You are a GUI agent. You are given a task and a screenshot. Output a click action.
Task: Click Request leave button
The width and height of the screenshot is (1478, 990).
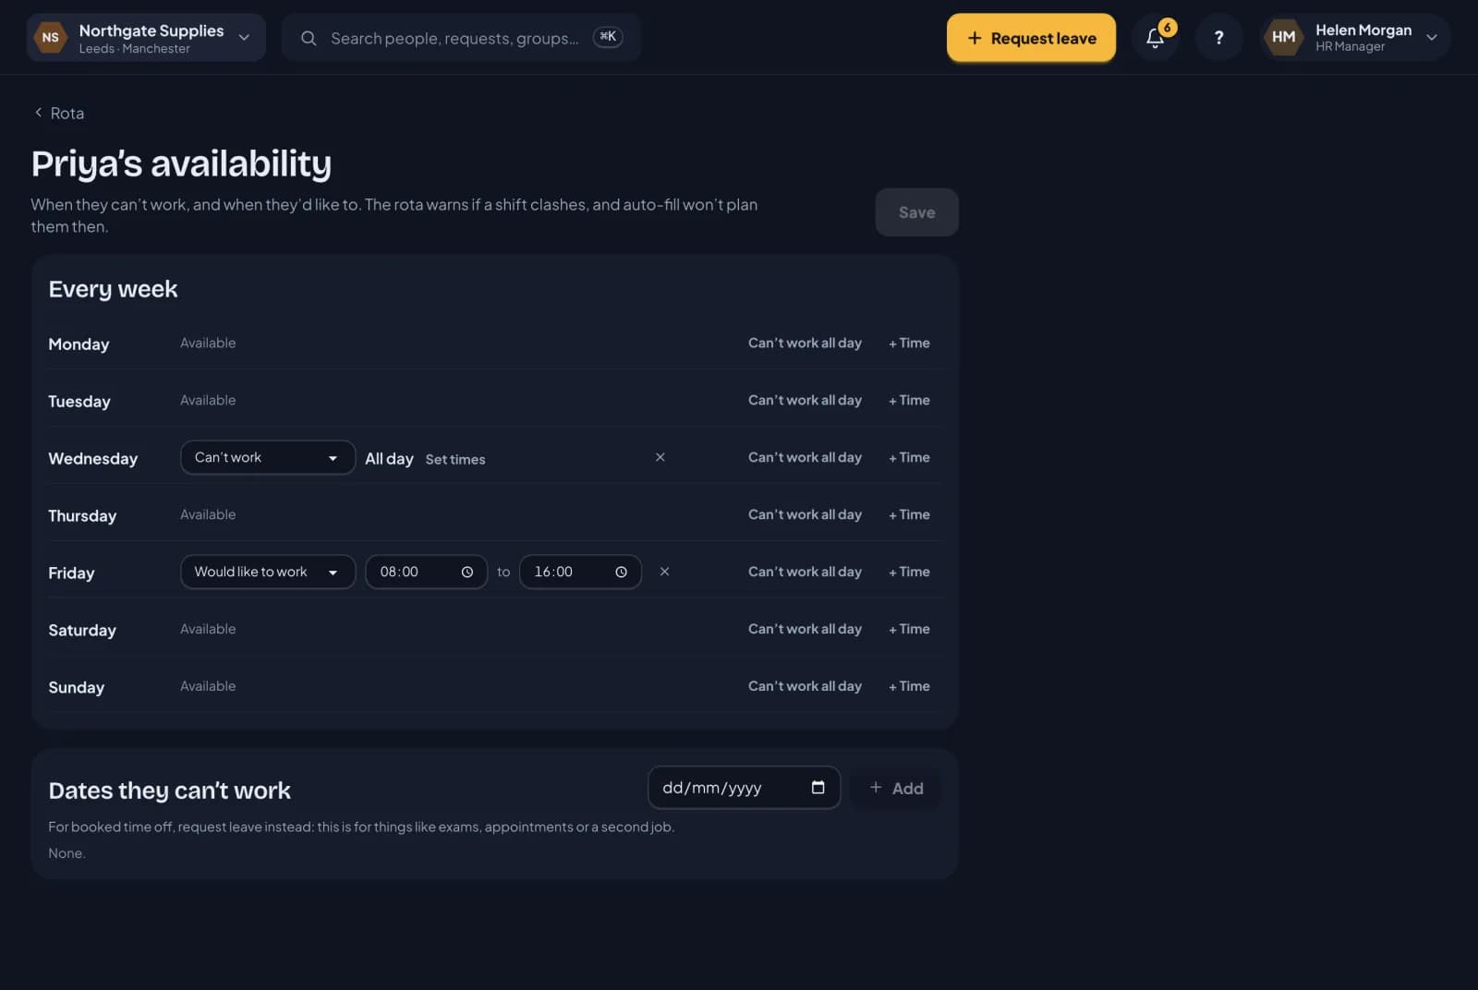click(1031, 38)
